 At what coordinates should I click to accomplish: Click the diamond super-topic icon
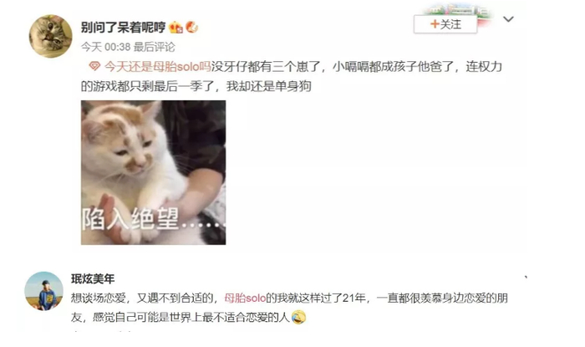(x=94, y=66)
